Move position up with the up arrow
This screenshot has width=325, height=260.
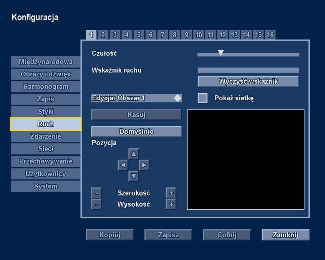(134, 154)
